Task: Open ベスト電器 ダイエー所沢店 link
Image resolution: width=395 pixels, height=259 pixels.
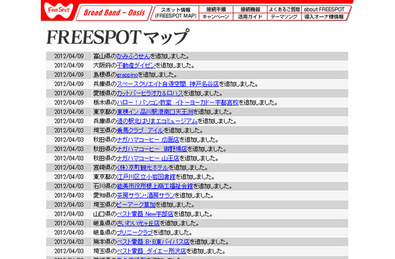Action: 152,251
